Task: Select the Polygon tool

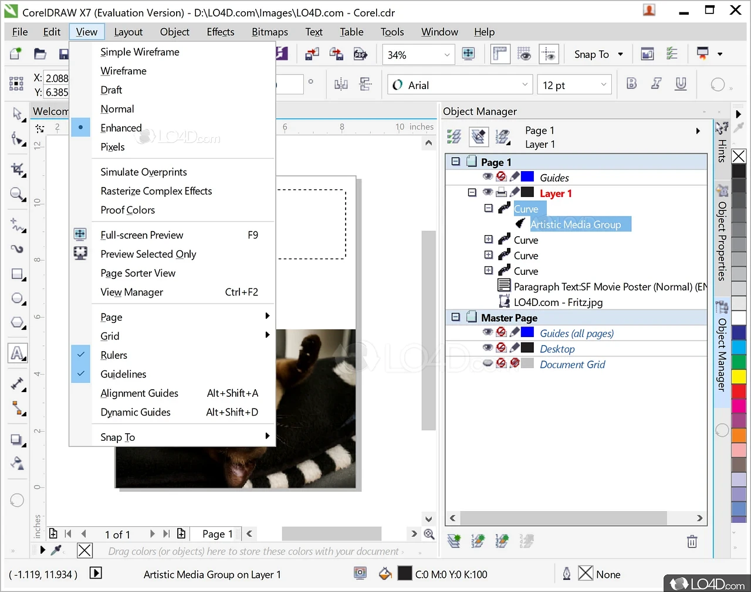Action: 18,324
